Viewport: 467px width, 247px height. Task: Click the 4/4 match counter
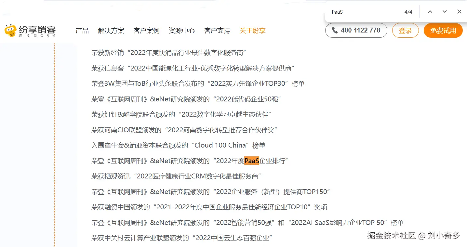point(408,12)
